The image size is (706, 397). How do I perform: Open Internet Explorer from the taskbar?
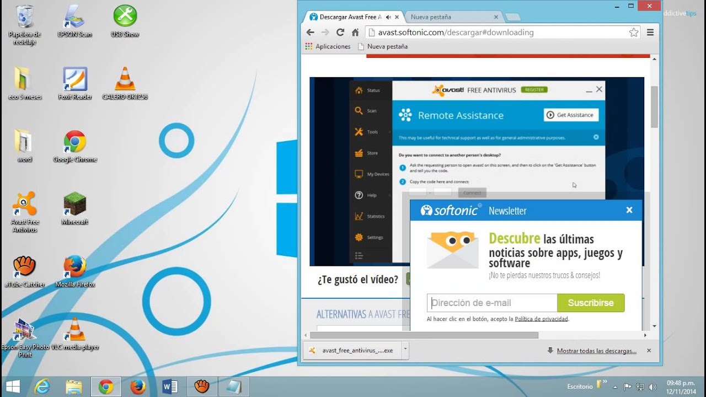click(x=42, y=387)
